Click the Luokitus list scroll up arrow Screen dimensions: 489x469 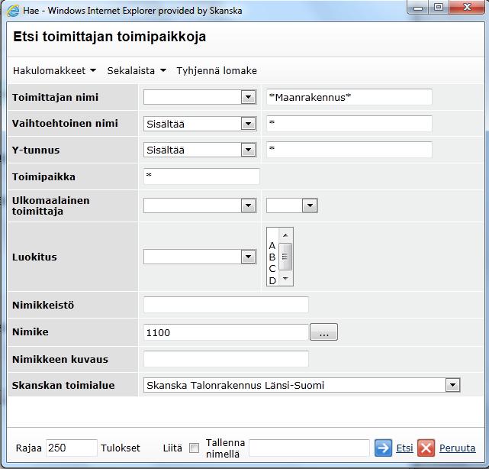[285, 235]
